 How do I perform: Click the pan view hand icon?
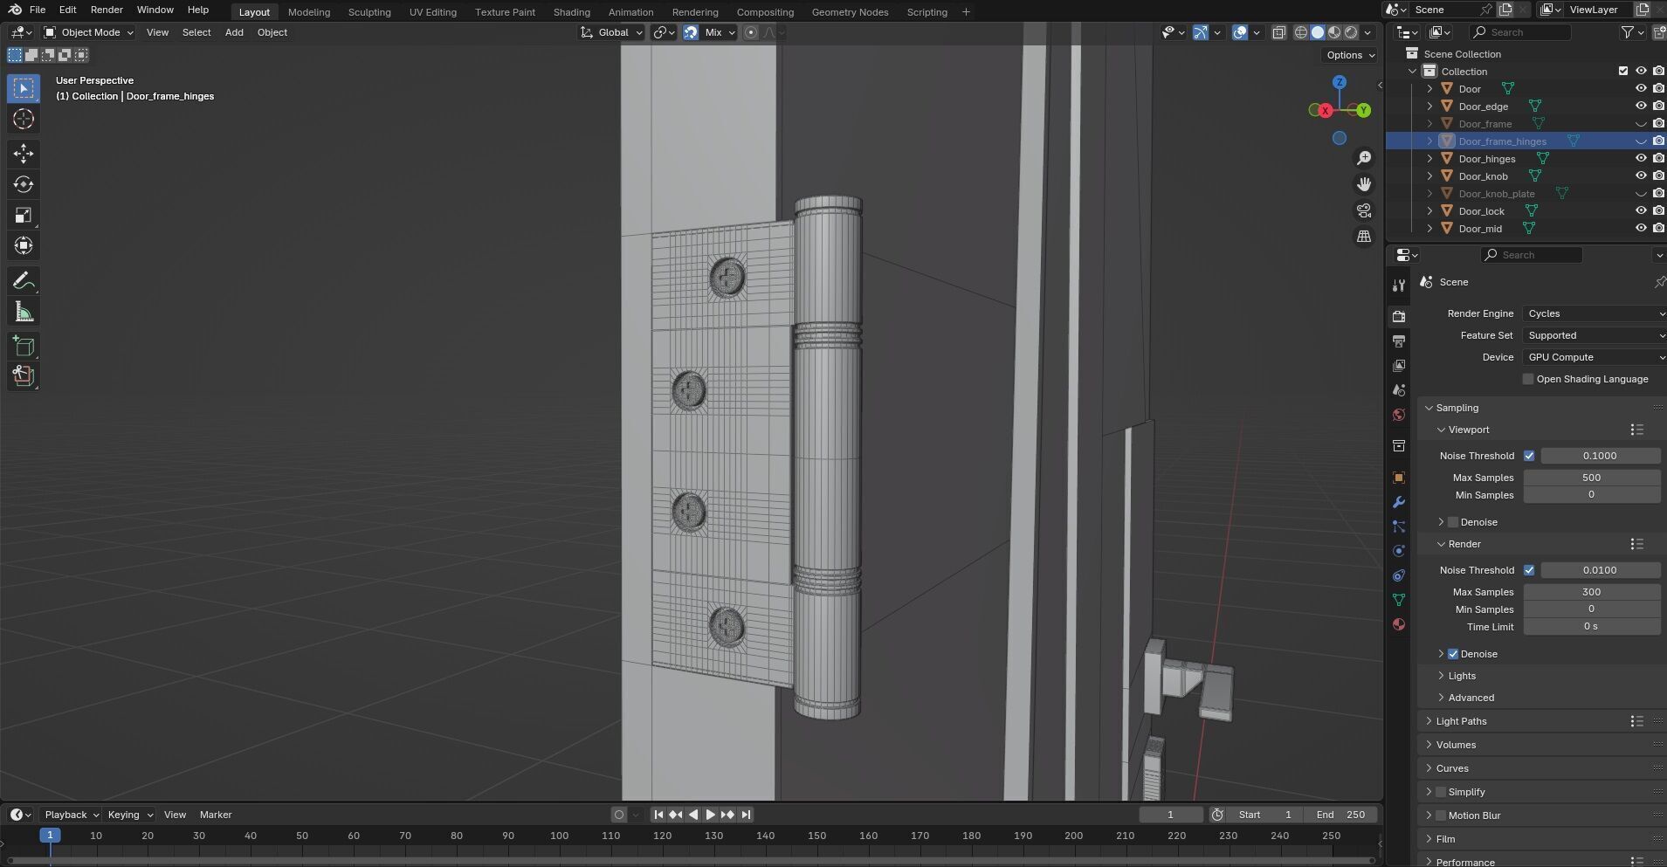[1364, 184]
